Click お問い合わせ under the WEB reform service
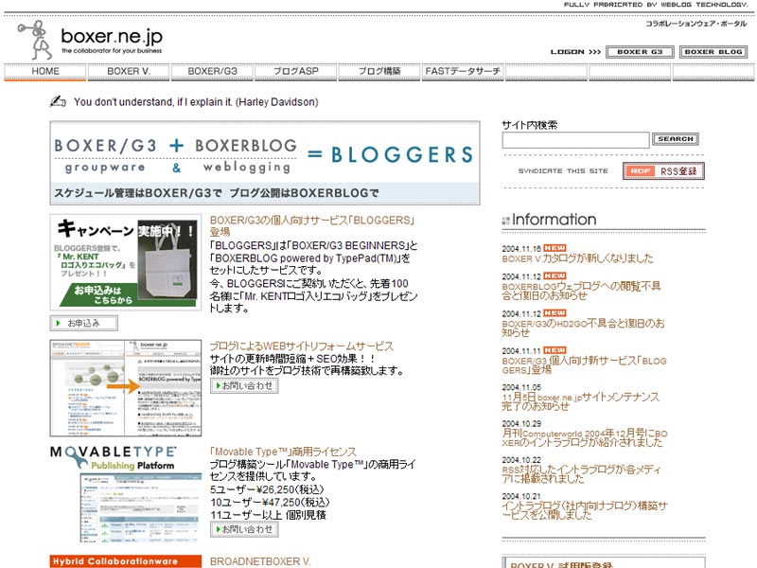This screenshot has width=757, height=568. pos(244,386)
